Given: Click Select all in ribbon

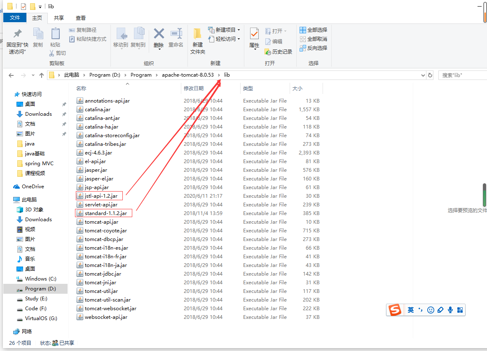Looking at the screenshot, I should click(x=313, y=30).
